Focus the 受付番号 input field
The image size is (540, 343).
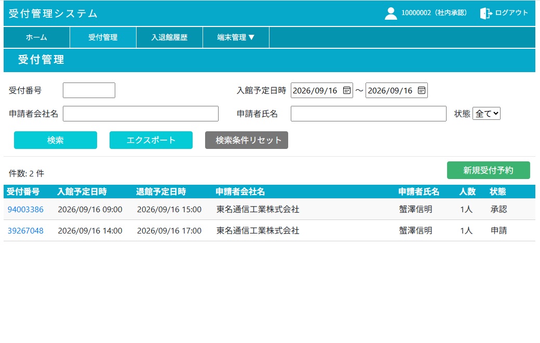89,90
